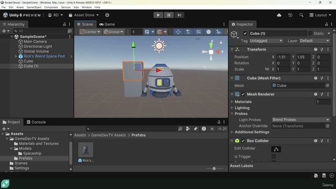Switch to the Console tab
Screen dimensions: 336x189
(x=36, y=122)
